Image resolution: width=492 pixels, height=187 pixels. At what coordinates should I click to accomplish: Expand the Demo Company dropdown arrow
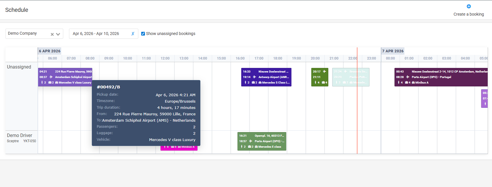point(58,34)
